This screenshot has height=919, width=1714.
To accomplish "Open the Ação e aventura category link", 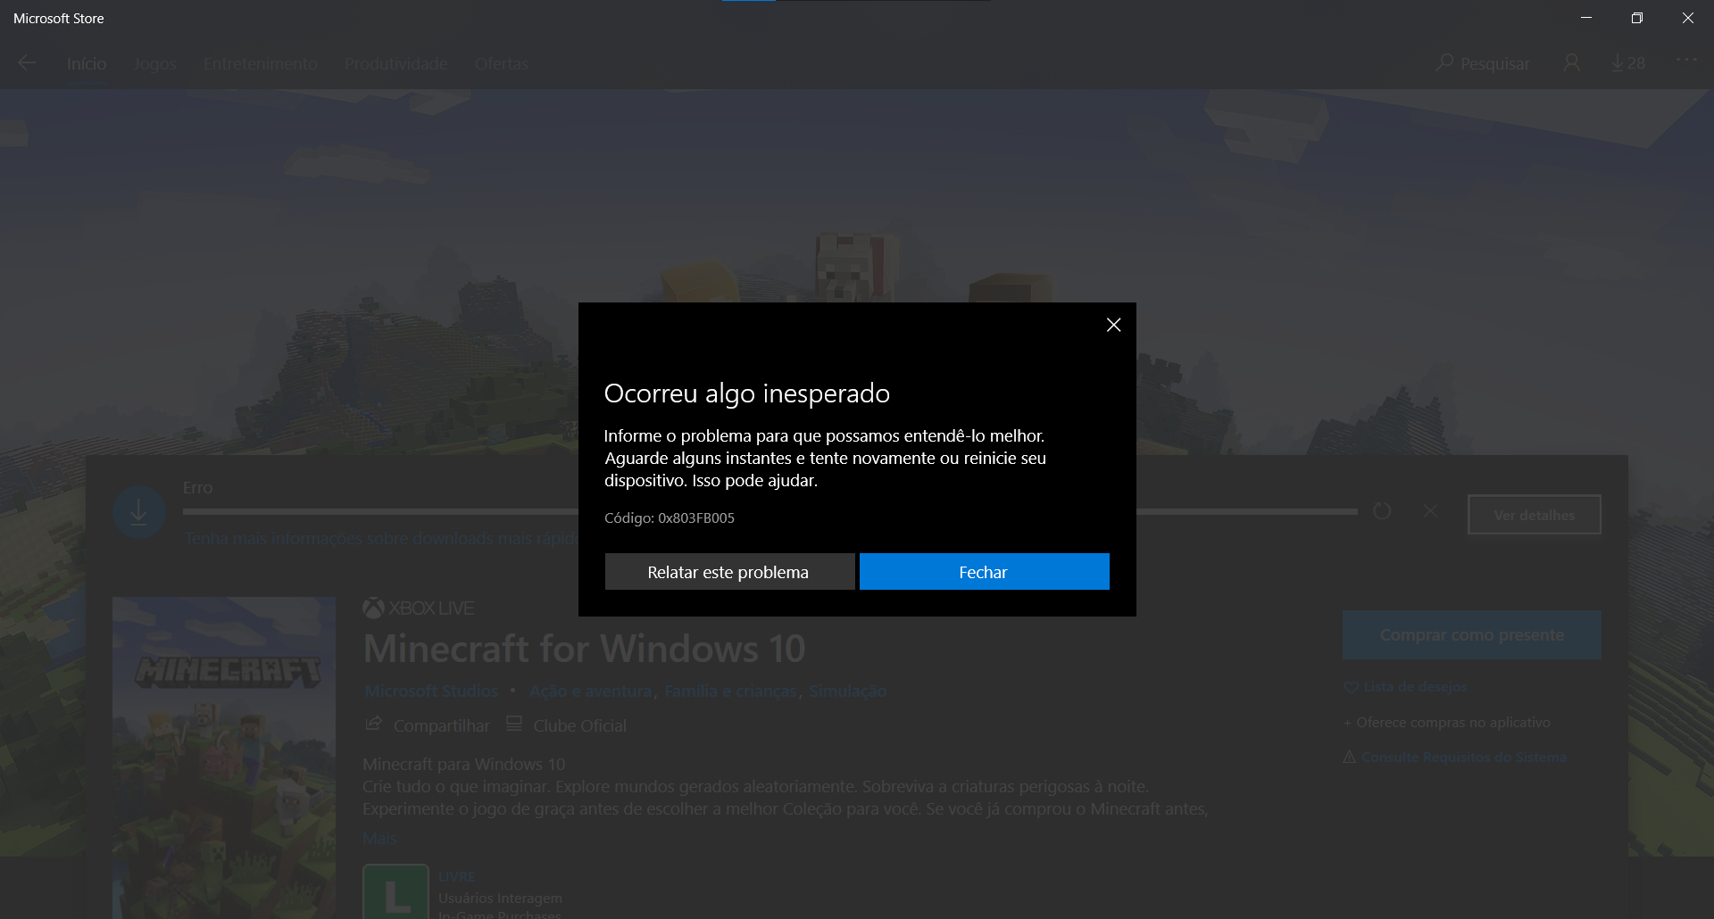I will click(x=591, y=691).
